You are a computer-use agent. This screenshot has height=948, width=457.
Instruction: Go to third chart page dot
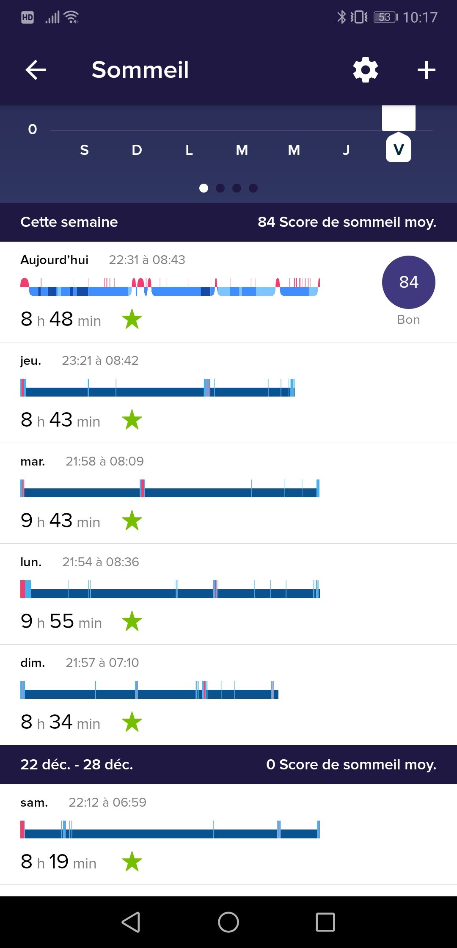tap(237, 188)
